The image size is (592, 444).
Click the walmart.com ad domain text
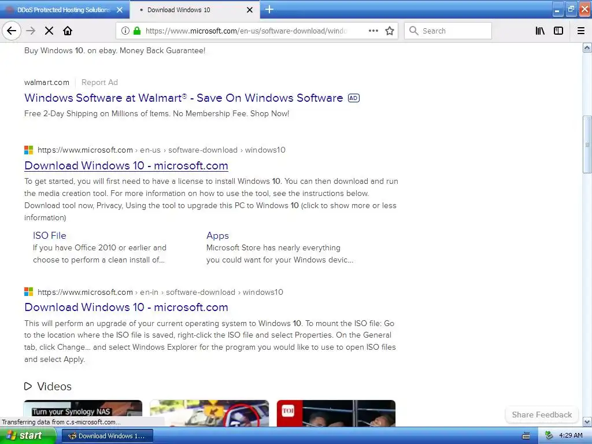point(47,82)
